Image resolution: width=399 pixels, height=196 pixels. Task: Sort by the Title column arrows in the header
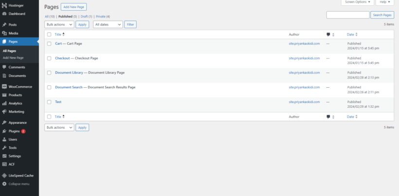pos(64,35)
